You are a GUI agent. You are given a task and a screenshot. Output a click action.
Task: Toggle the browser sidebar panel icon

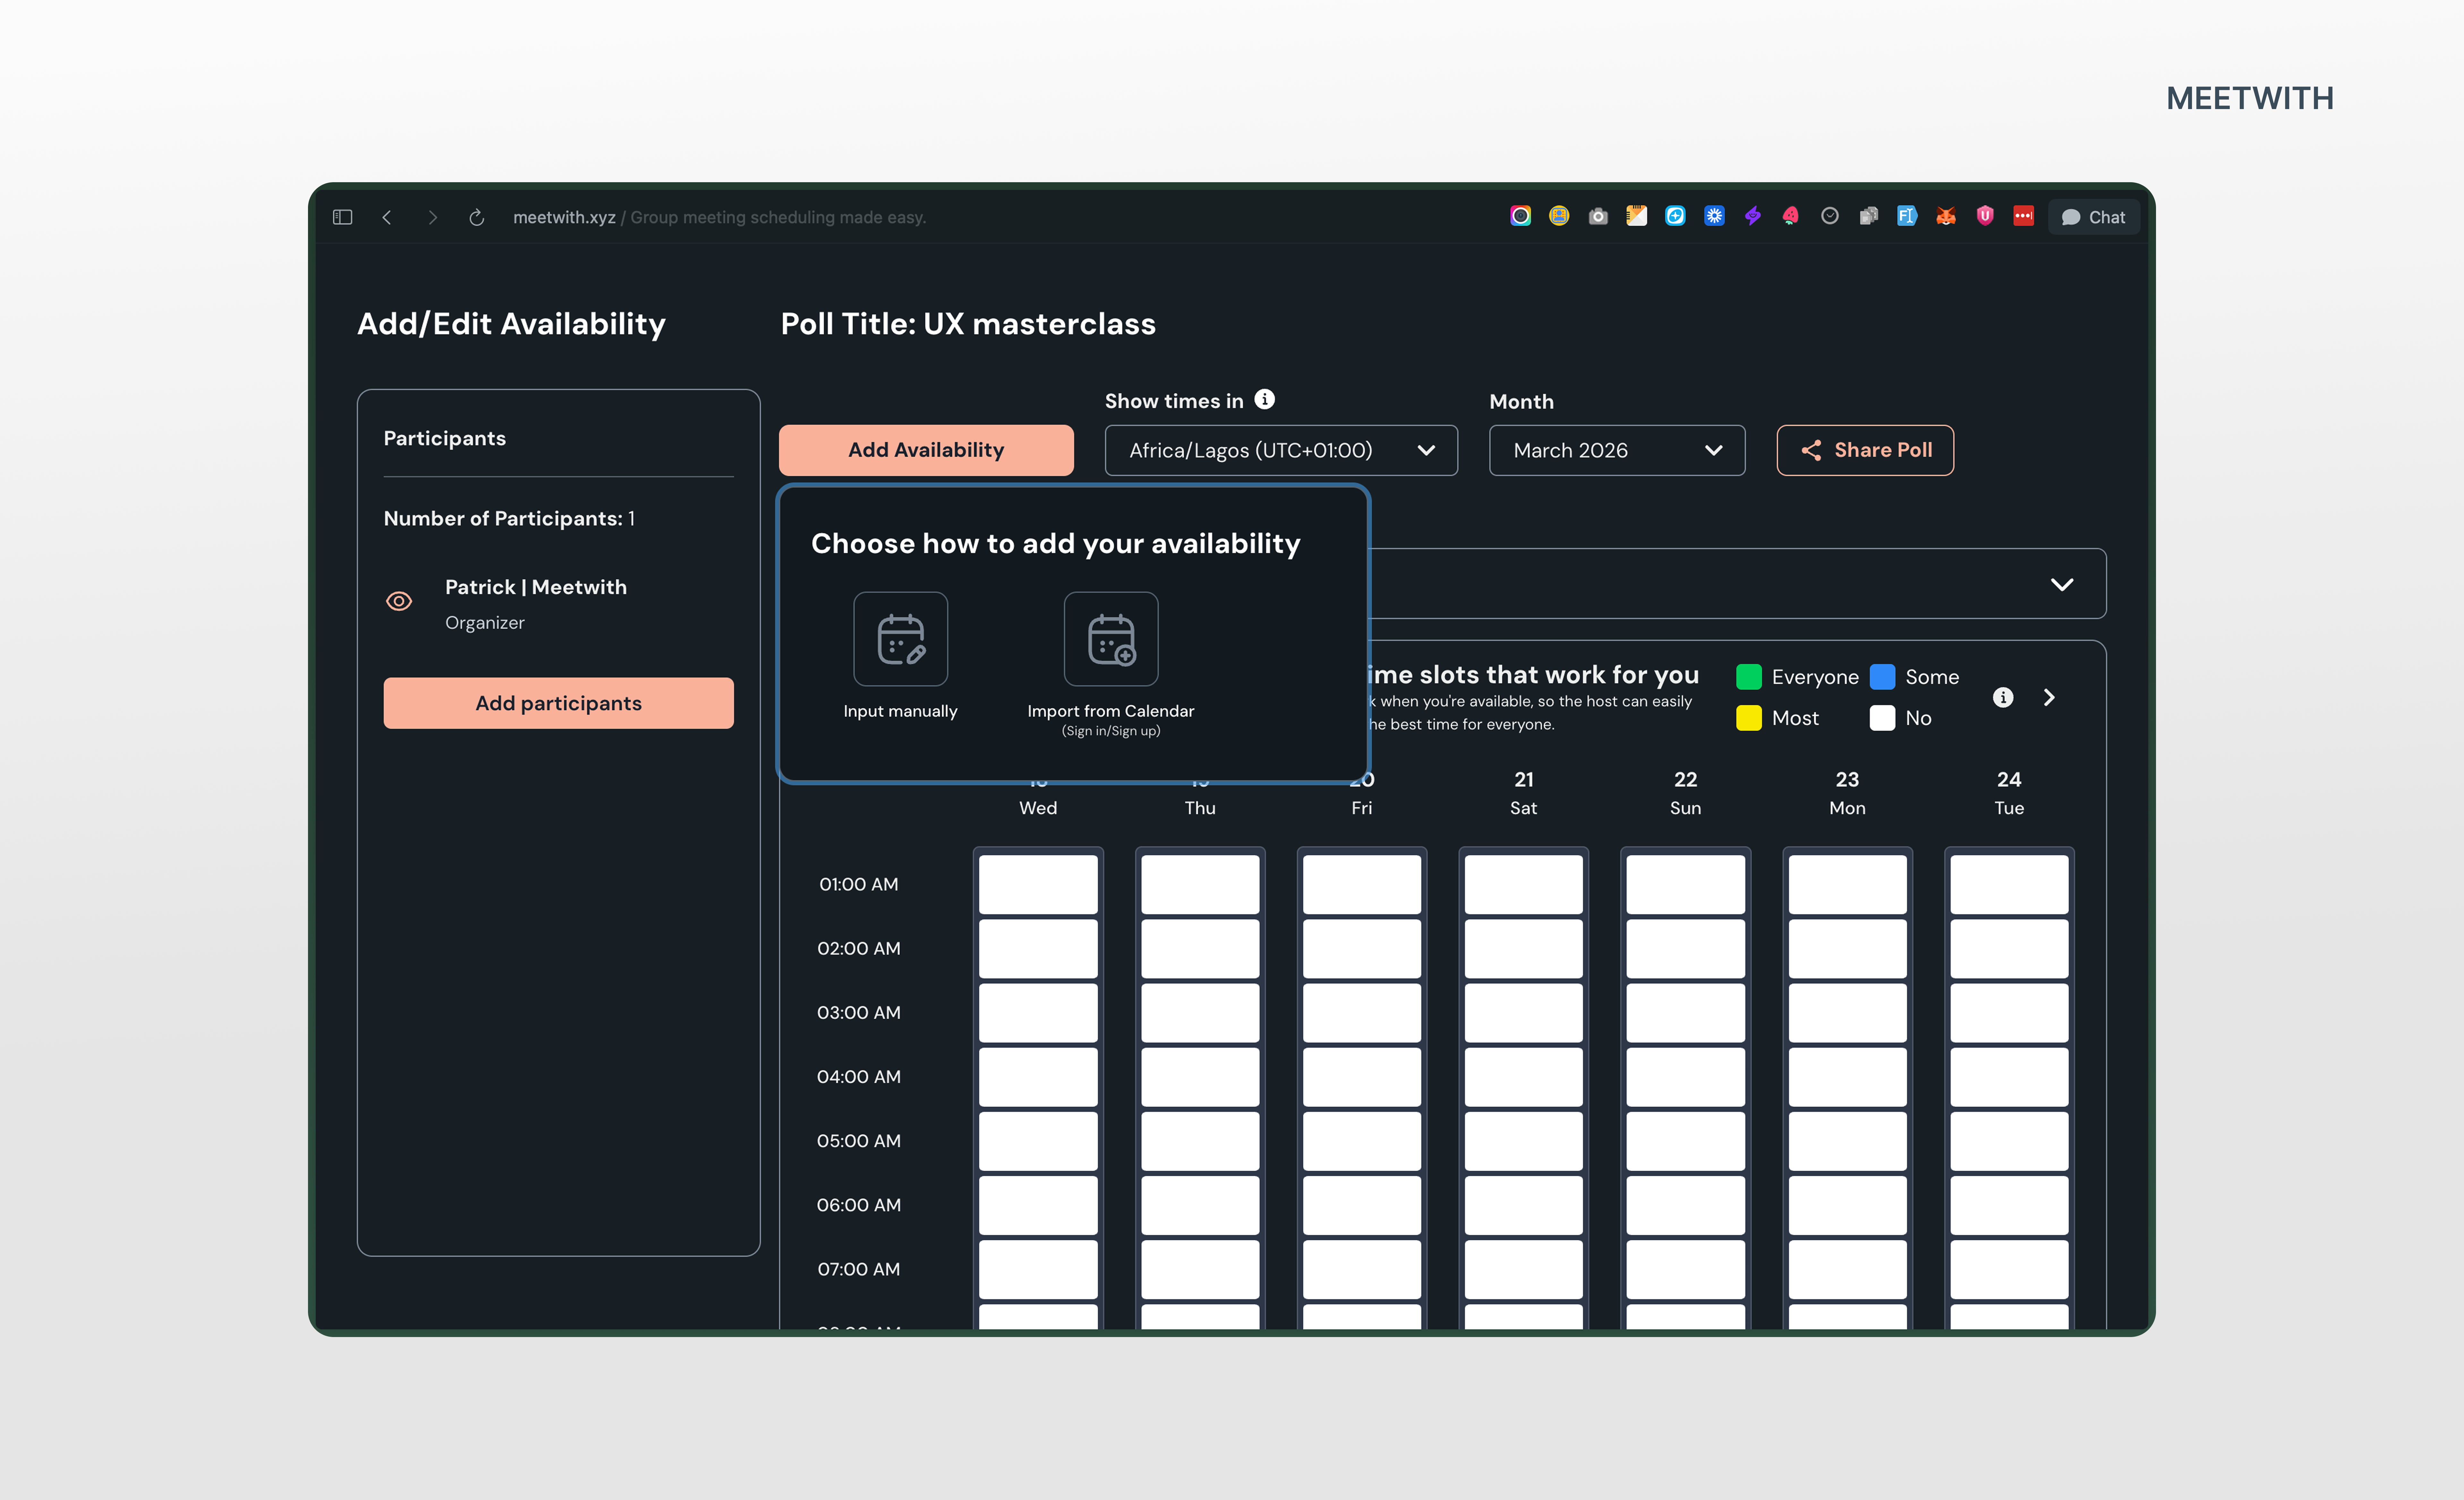click(342, 217)
